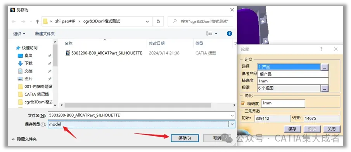351x152 pixels.
Task: Click the 简化 精确度 1mm input
Action: pos(283,103)
